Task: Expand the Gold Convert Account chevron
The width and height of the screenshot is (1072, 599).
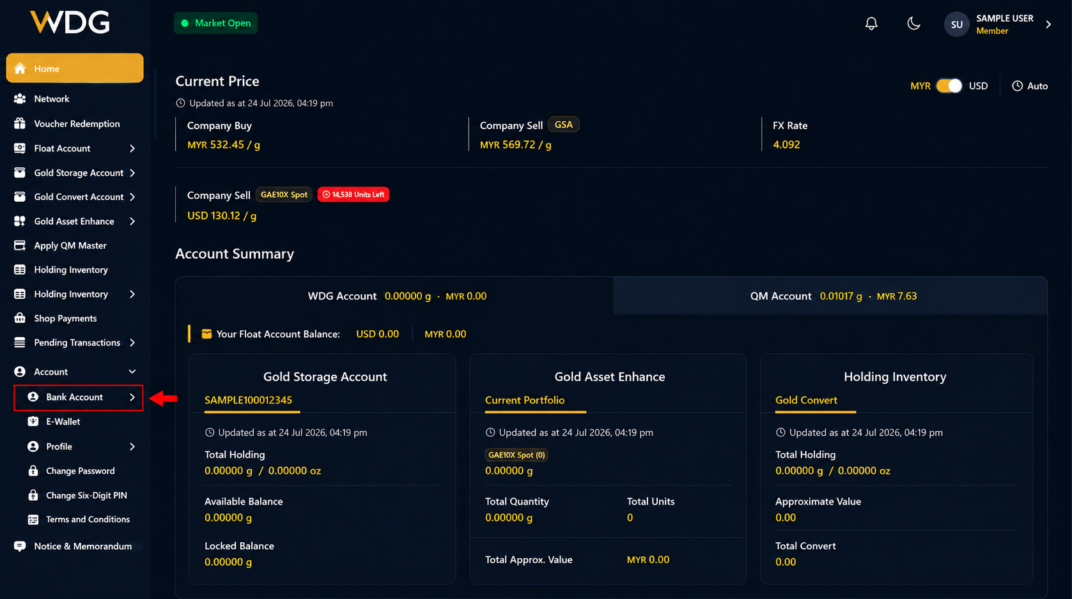Action: (x=132, y=197)
